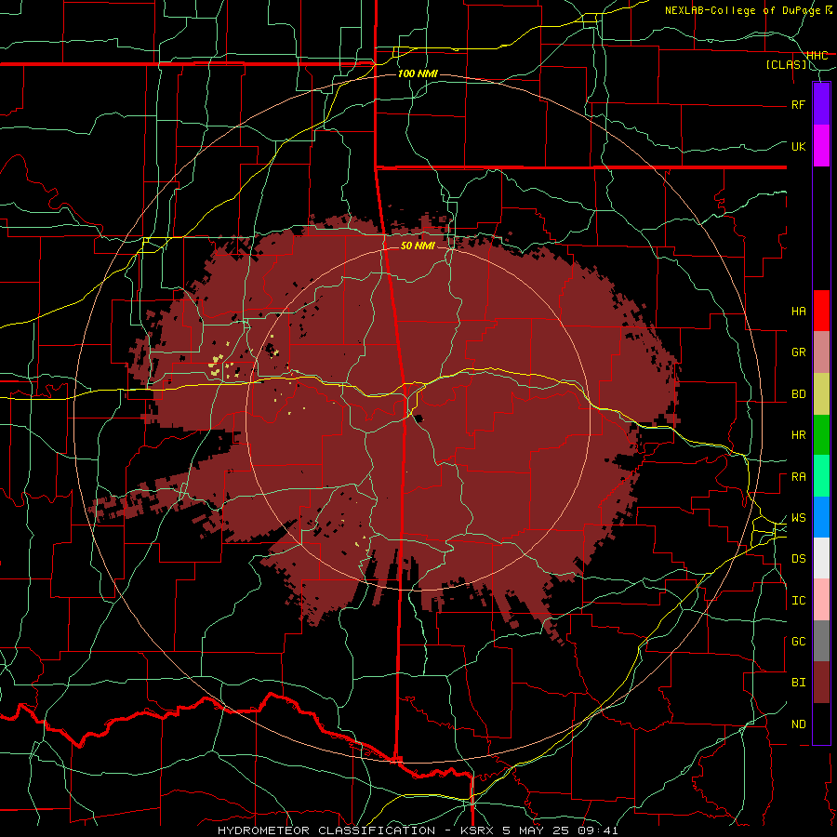837x837 pixels.
Task: Click the BI legend label
Action: click(798, 683)
